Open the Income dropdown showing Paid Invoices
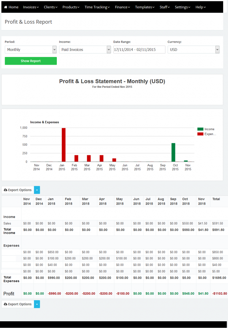Image resolution: width=228 pixels, height=328 pixels. (85, 50)
